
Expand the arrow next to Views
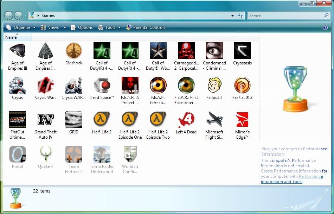click(x=65, y=27)
